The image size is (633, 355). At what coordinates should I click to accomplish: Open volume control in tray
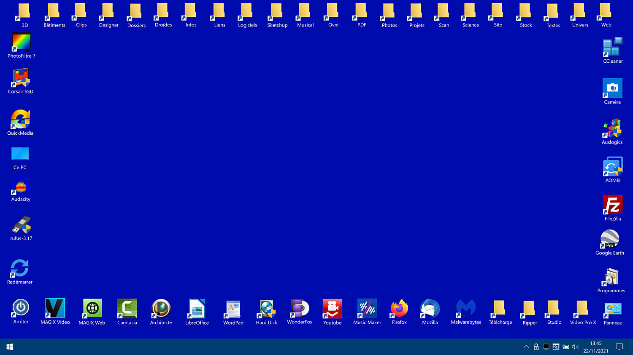(x=575, y=347)
